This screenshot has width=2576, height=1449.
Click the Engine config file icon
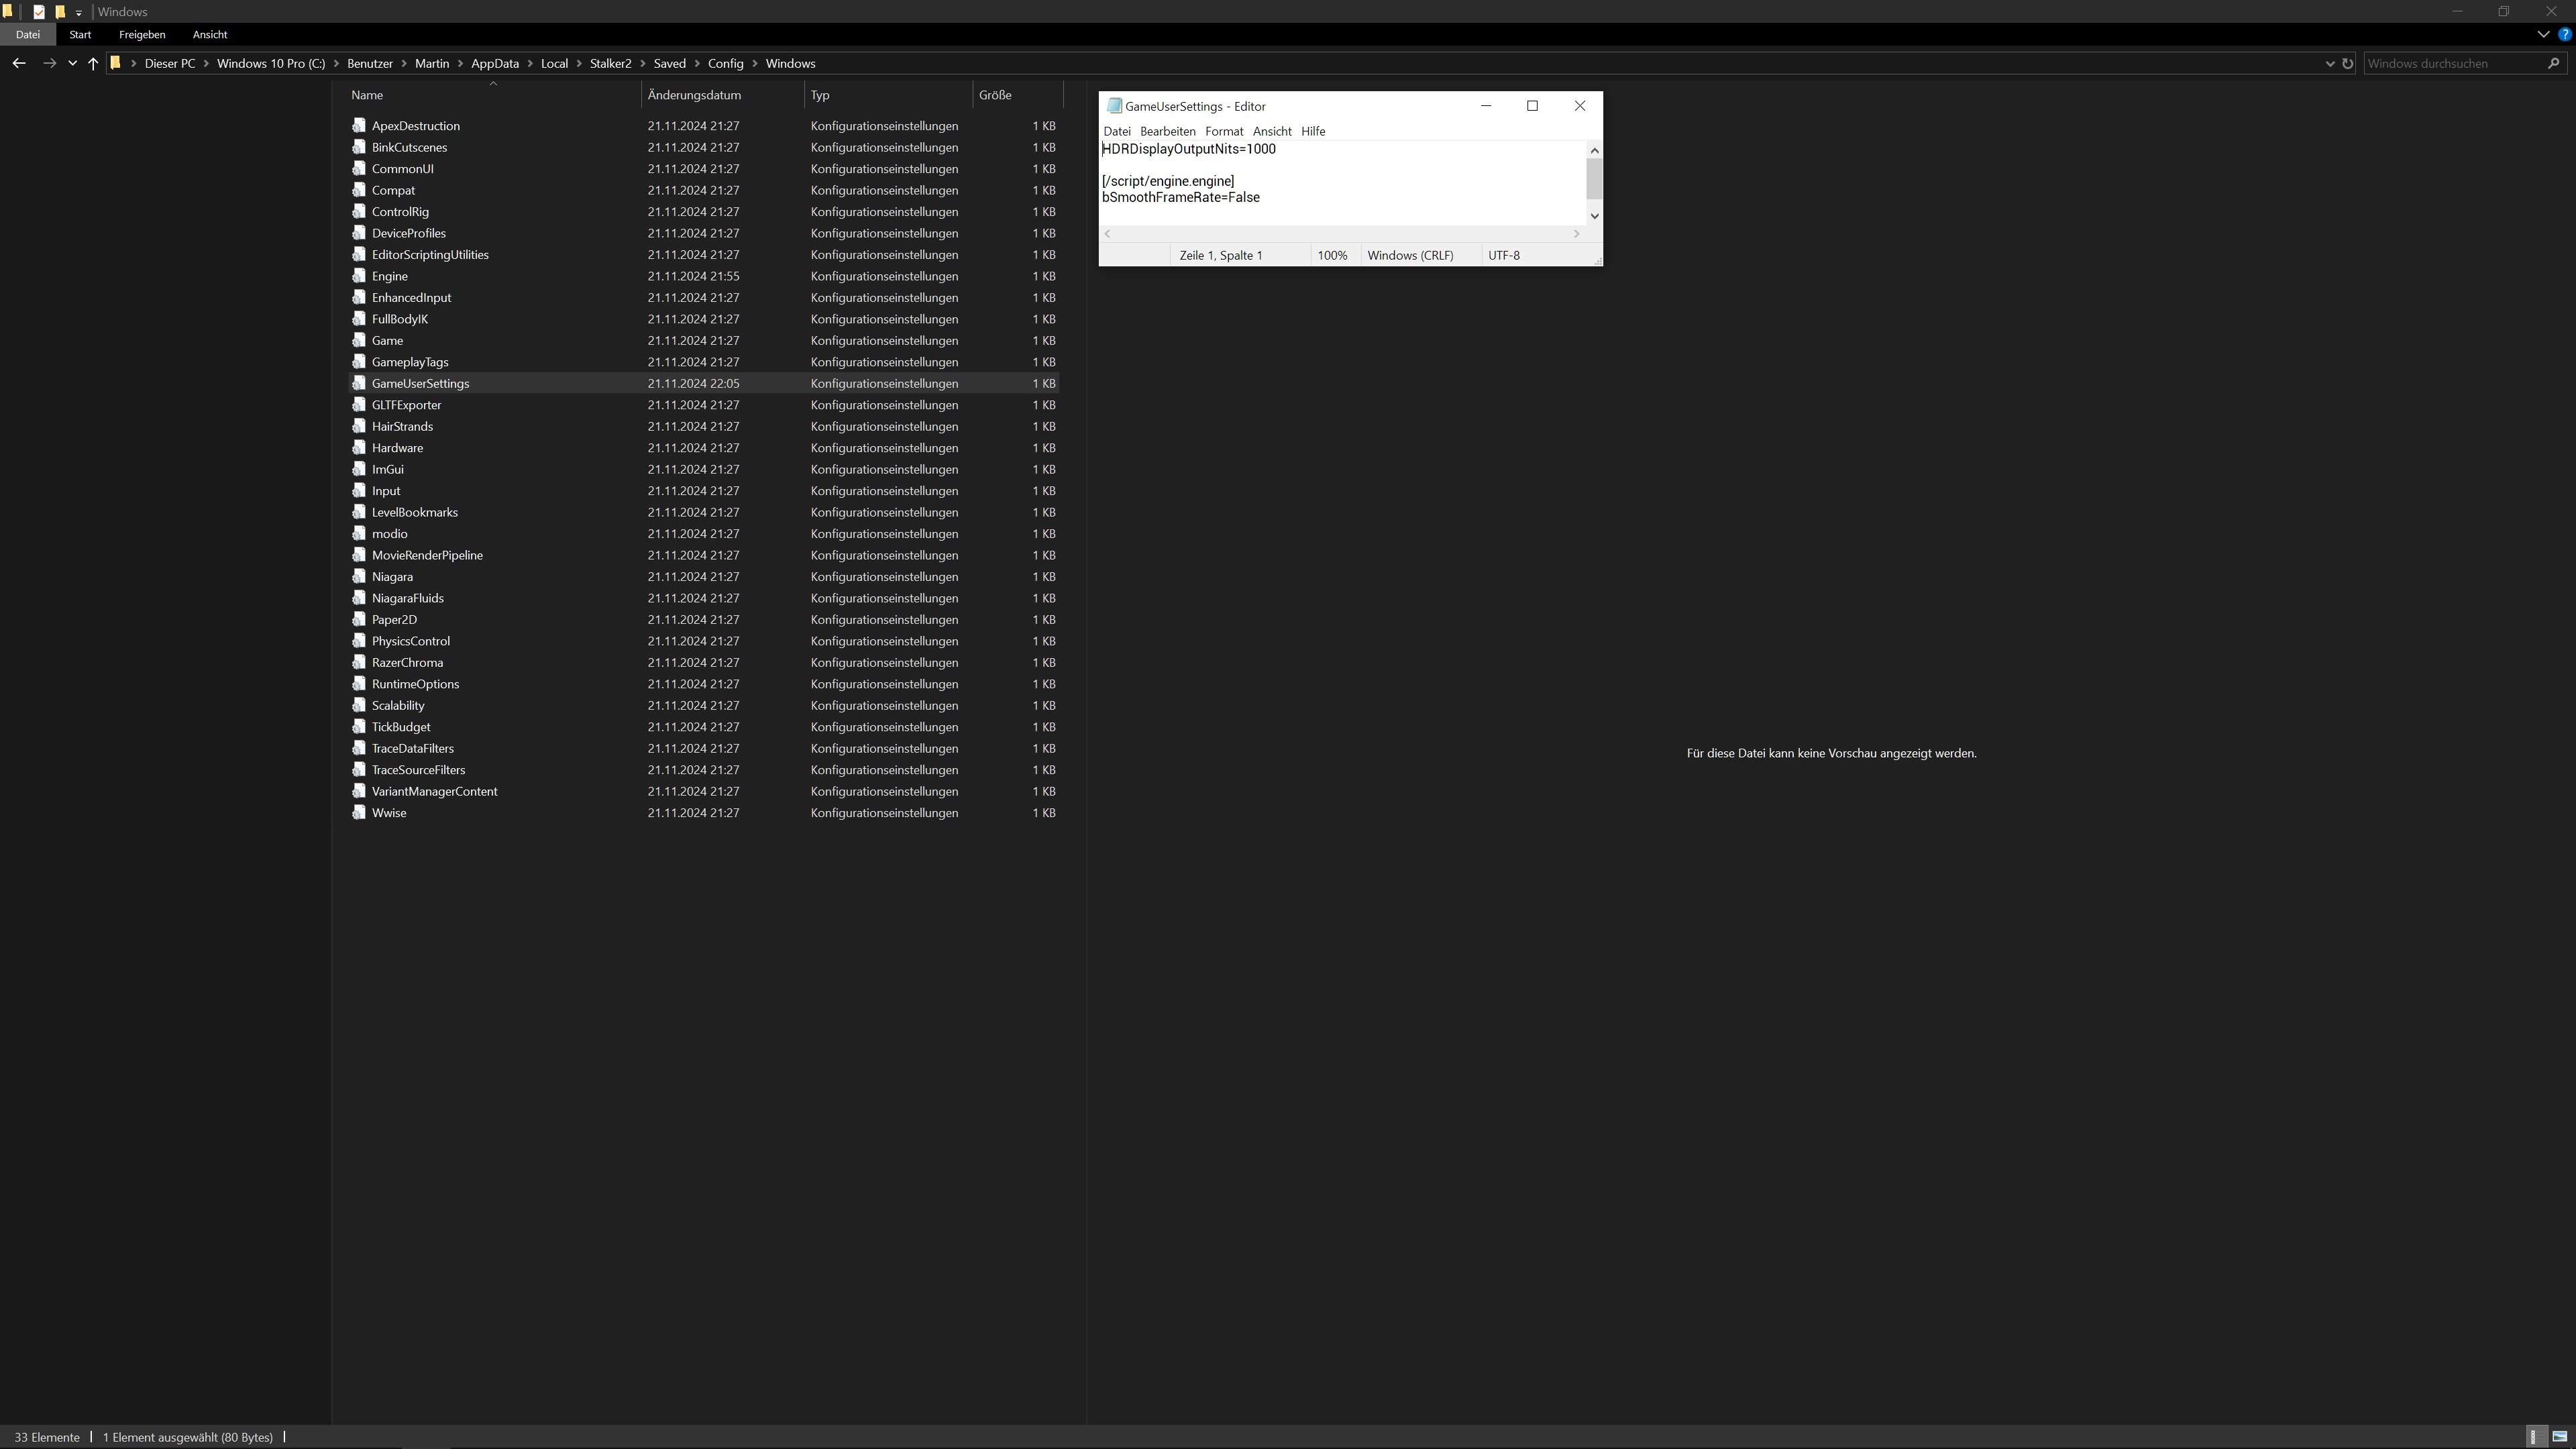359,276
